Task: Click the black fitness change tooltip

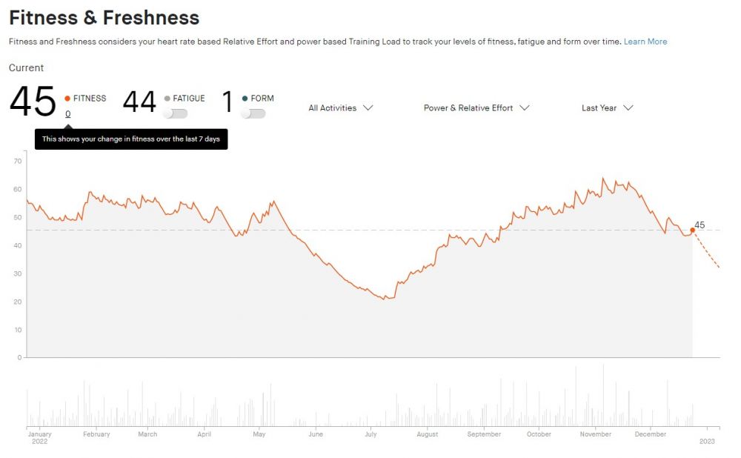Action: click(131, 139)
